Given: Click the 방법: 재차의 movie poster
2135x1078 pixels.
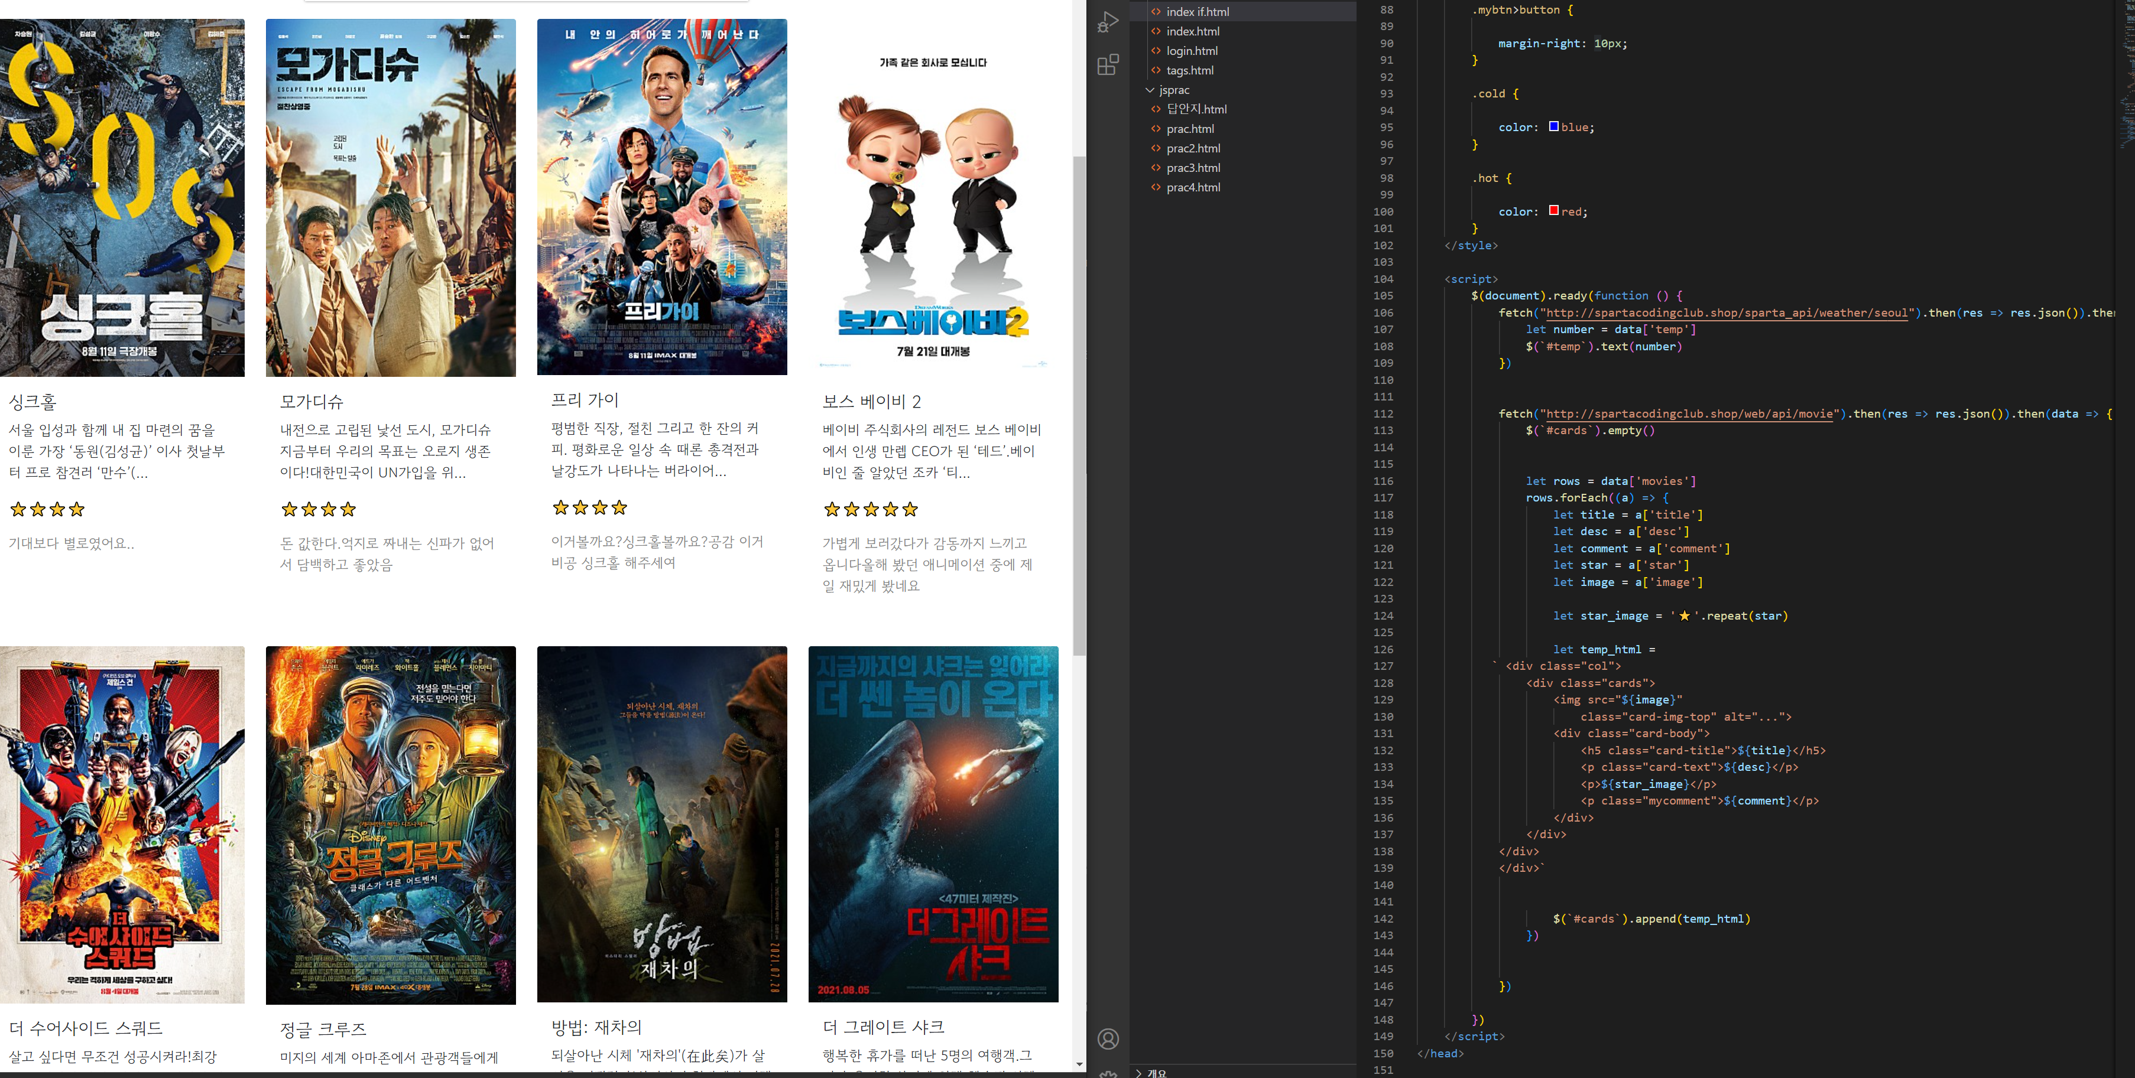Looking at the screenshot, I should tap(662, 825).
